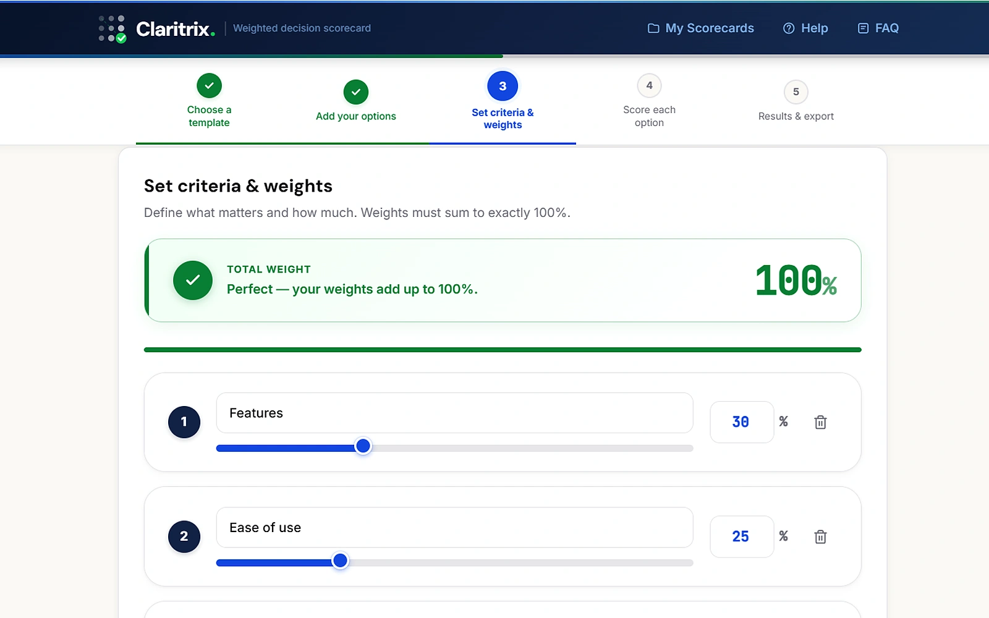This screenshot has height=618, width=989.
Task: Click the question mark Help icon
Action: tap(789, 28)
